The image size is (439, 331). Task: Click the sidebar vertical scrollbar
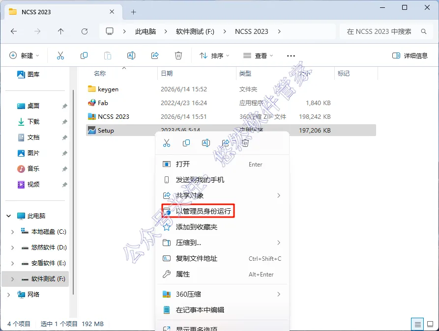73,192
